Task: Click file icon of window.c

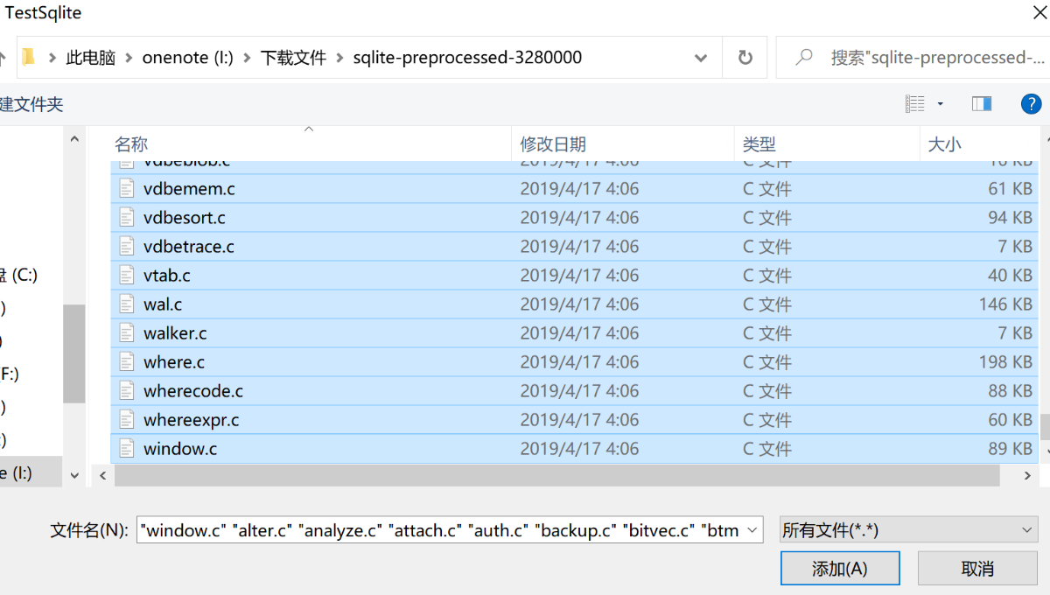Action: tap(128, 448)
